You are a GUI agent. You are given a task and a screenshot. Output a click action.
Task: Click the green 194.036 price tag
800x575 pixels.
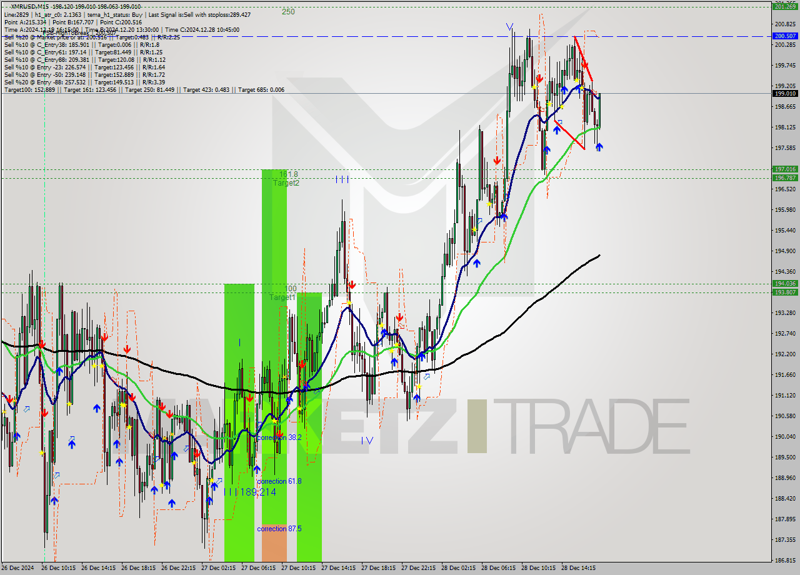point(785,283)
